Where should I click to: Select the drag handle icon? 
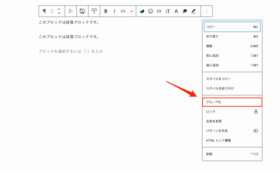tap(52, 11)
